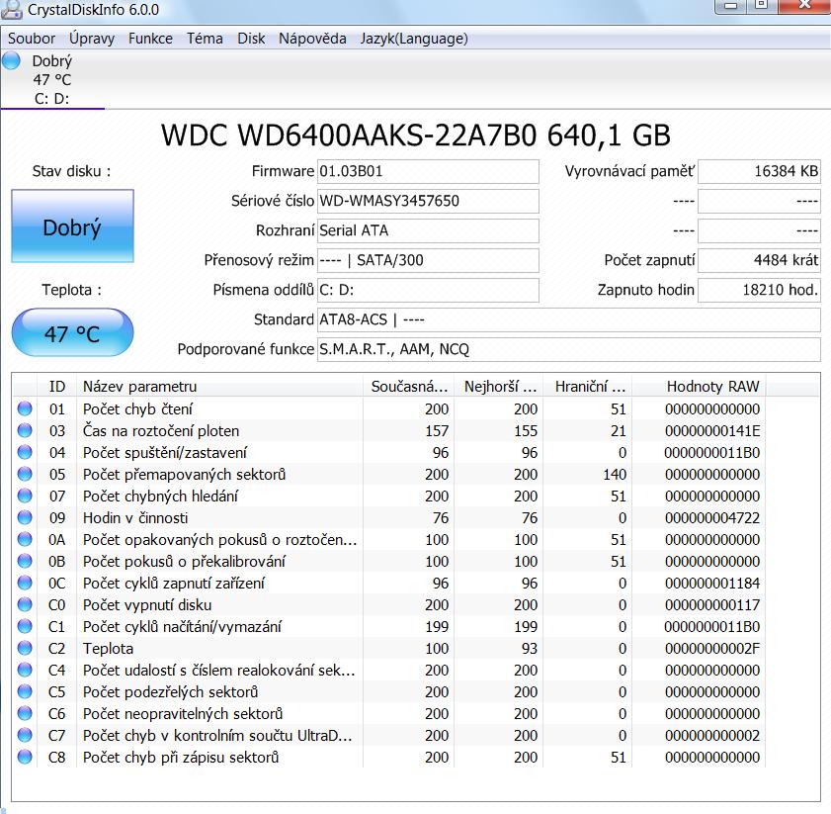Click the CrystalDiskInfo title bar app icon
This screenshot has width=831, height=814.
(12, 11)
